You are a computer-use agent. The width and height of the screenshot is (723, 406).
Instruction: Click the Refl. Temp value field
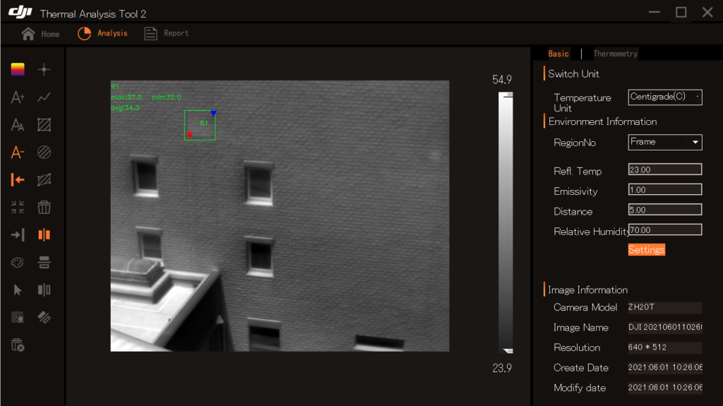[x=664, y=169]
